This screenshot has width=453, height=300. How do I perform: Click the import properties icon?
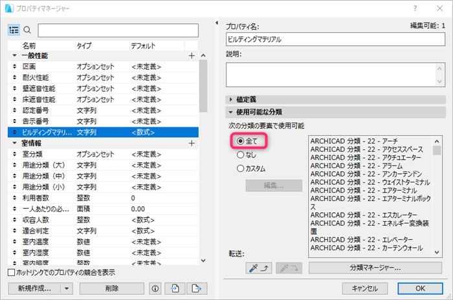point(175,288)
